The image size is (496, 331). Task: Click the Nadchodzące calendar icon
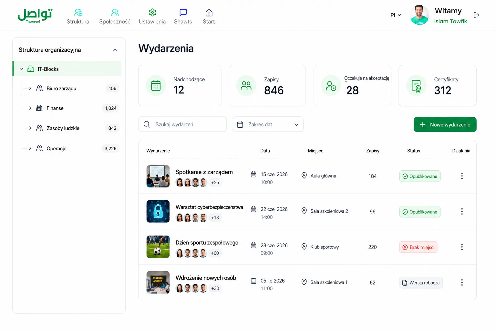pos(156,85)
